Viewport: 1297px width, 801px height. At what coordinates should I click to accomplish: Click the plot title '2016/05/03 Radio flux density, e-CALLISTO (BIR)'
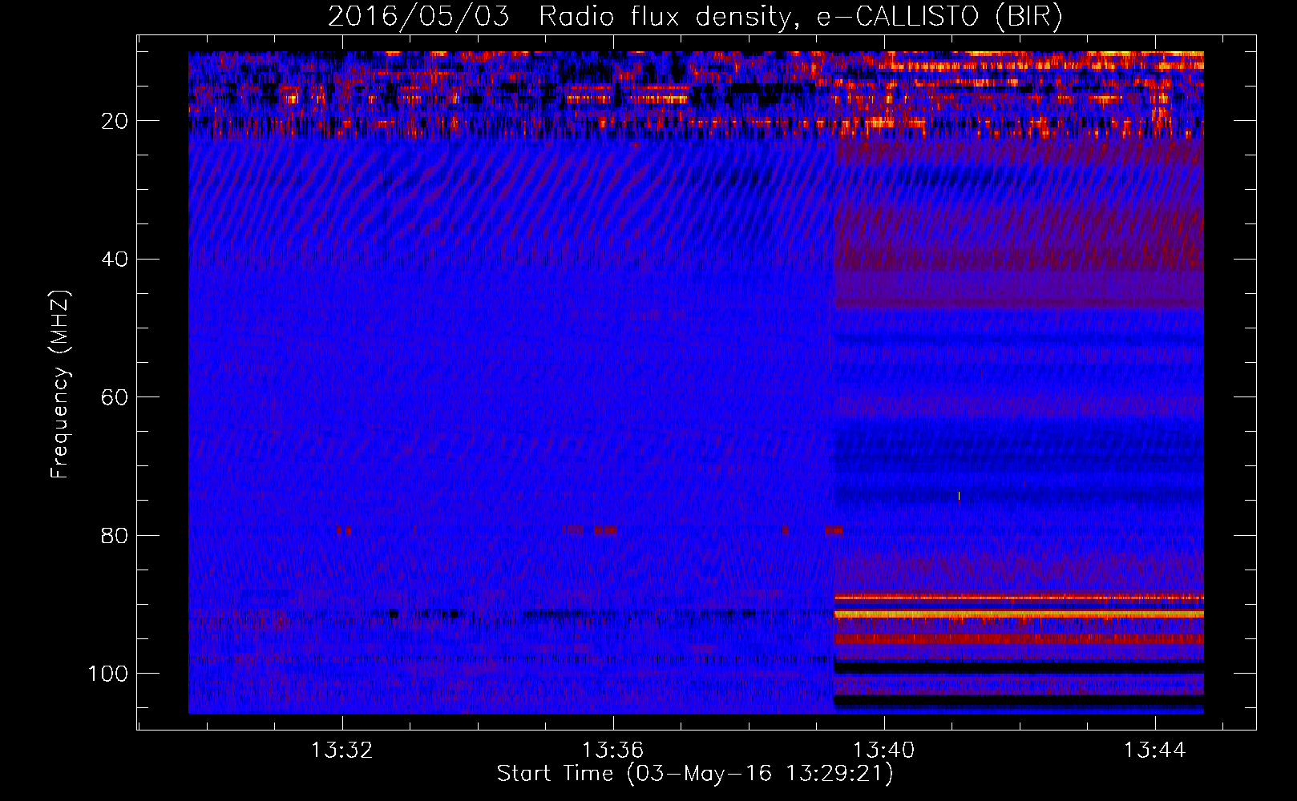pos(695,16)
